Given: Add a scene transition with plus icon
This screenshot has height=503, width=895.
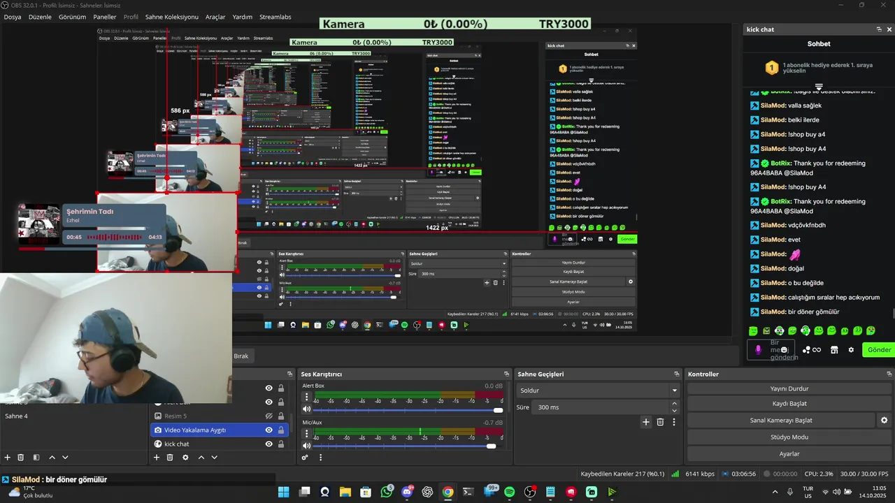Looking at the screenshot, I should pyautogui.click(x=646, y=422).
